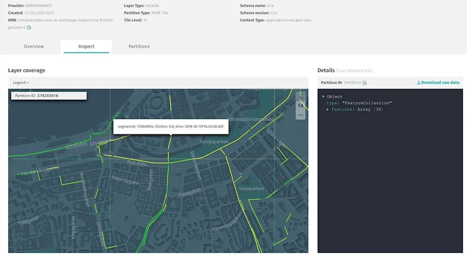Select the Inspect tab
This screenshot has height=256, width=467.
tap(86, 46)
